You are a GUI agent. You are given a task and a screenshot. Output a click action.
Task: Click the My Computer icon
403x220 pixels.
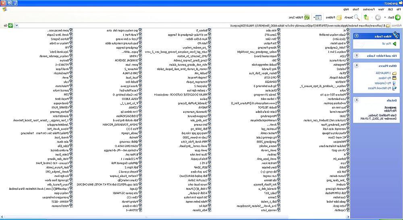pyautogui.click(x=395, y=83)
